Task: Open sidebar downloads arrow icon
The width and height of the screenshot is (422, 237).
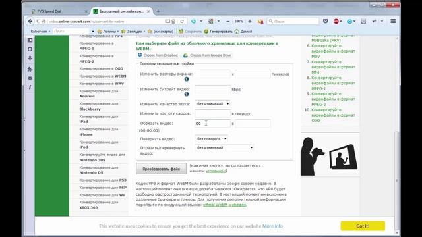Action: coord(30,58)
